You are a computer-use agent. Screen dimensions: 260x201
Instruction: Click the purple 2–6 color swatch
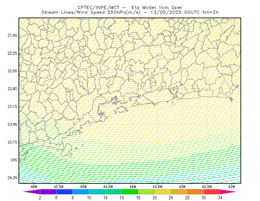(48, 192)
